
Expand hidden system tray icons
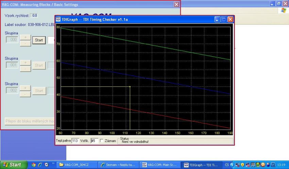(x=232, y=165)
